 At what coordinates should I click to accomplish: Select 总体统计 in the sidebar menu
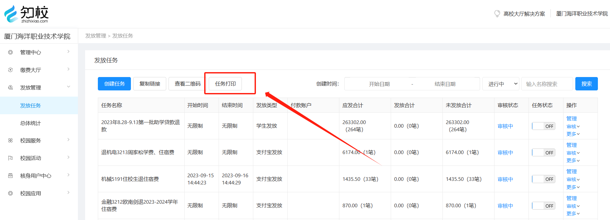(x=30, y=123)
